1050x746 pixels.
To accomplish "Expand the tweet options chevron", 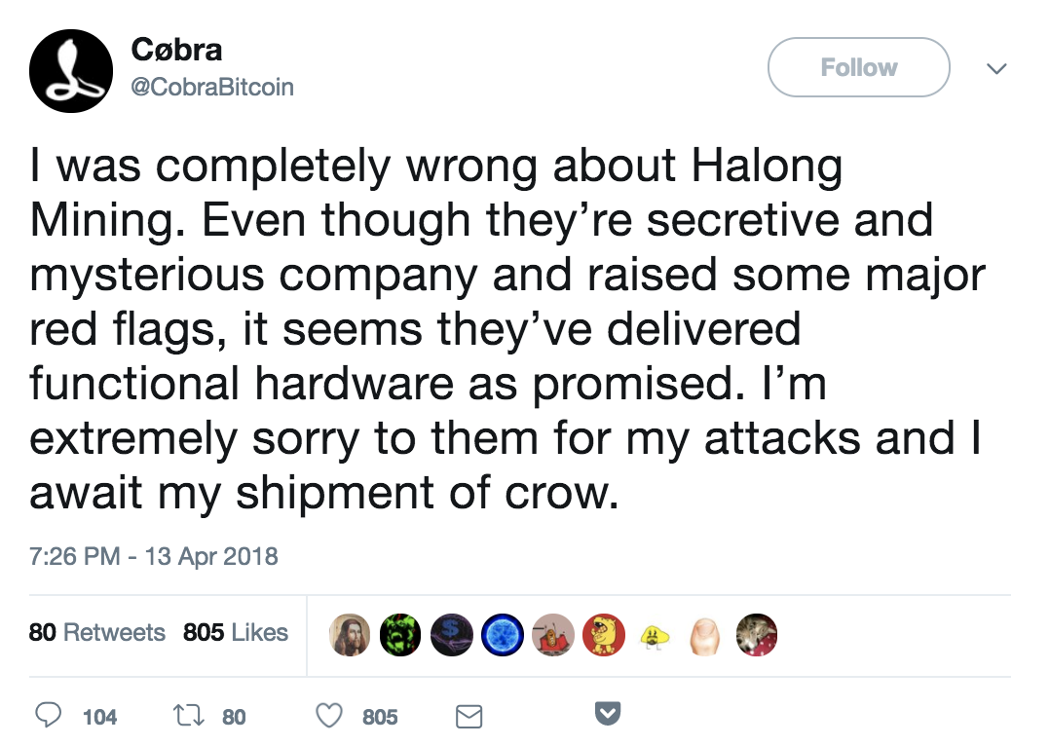I will coord(996,68).
